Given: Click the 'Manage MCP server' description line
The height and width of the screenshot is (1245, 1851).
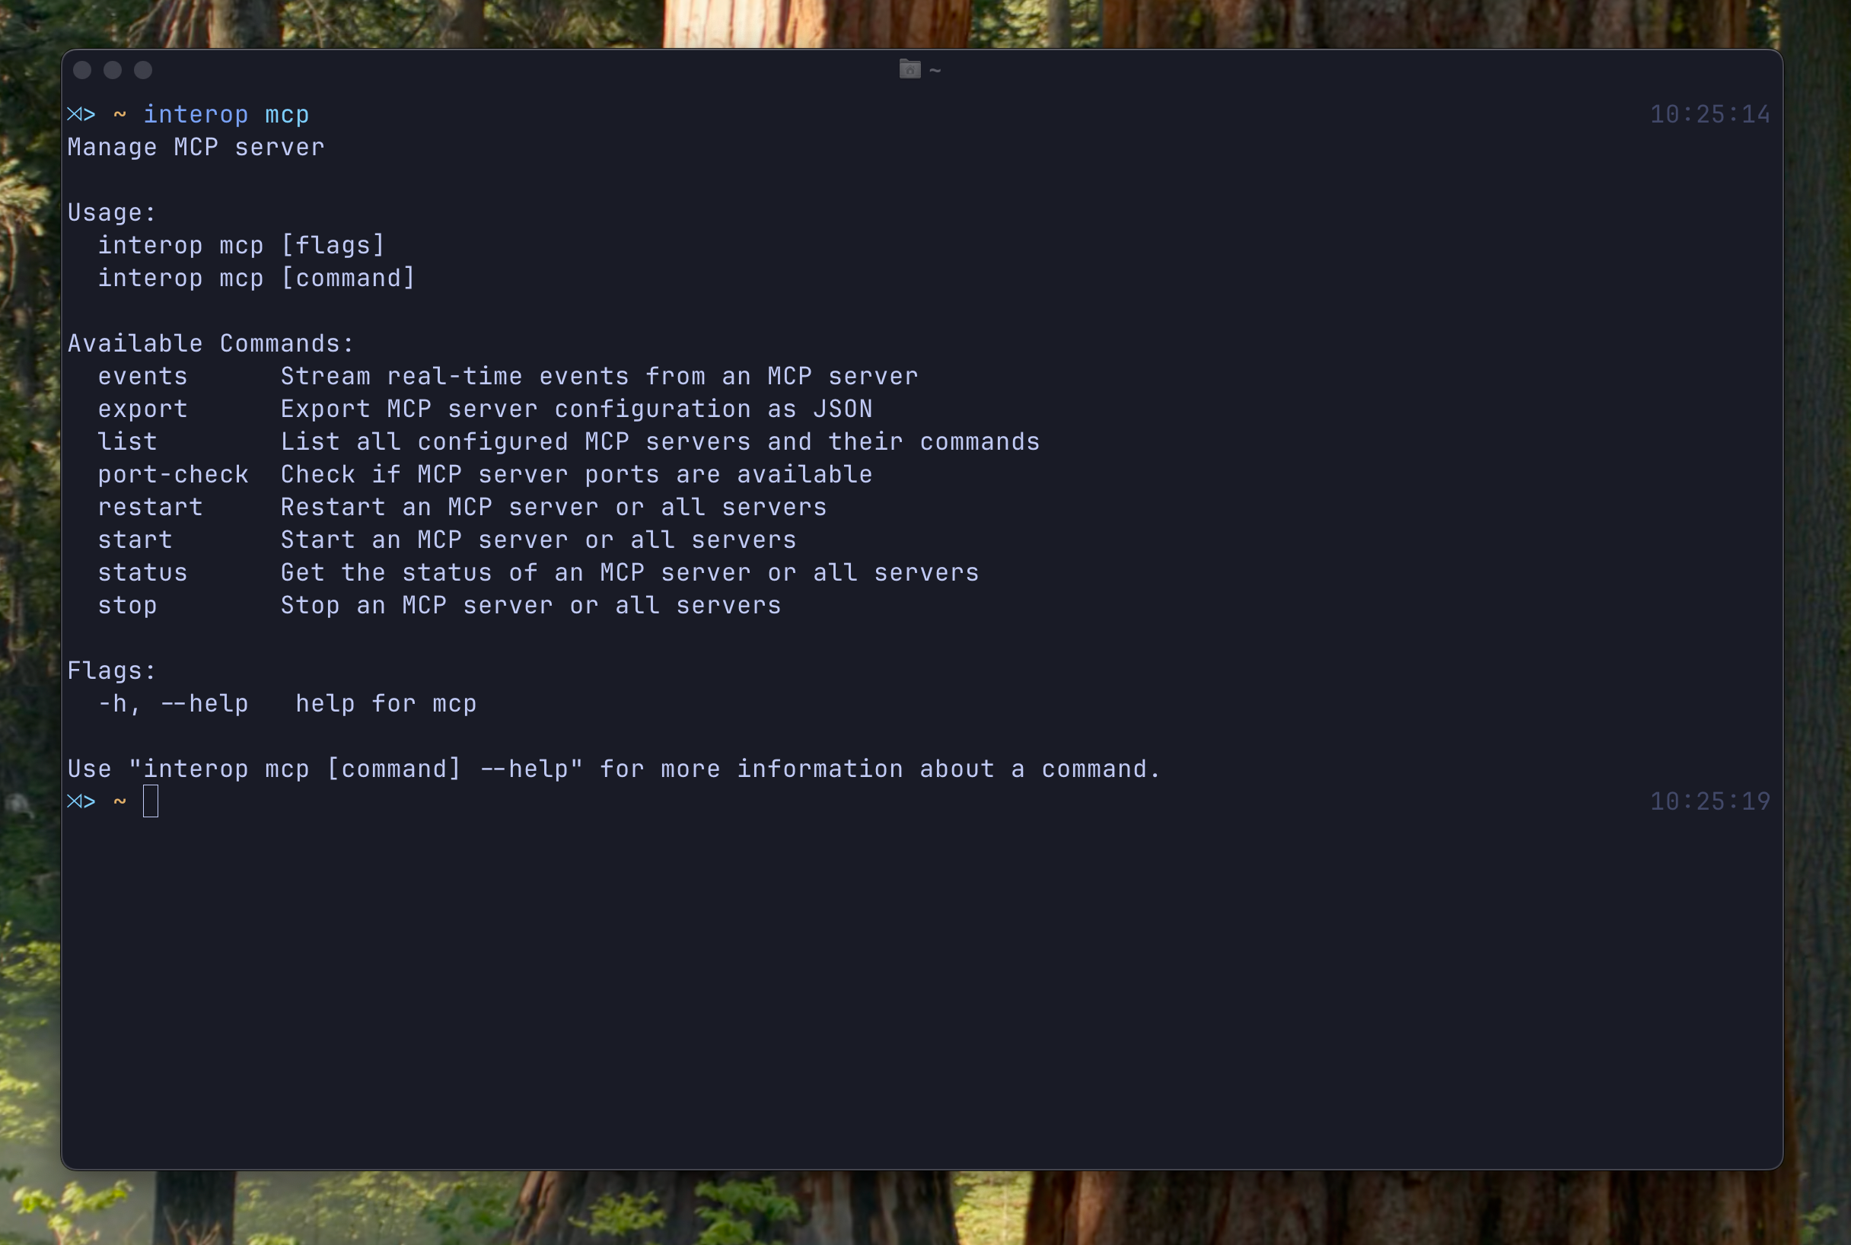Looking at the screenshot, I should (196, 148).
